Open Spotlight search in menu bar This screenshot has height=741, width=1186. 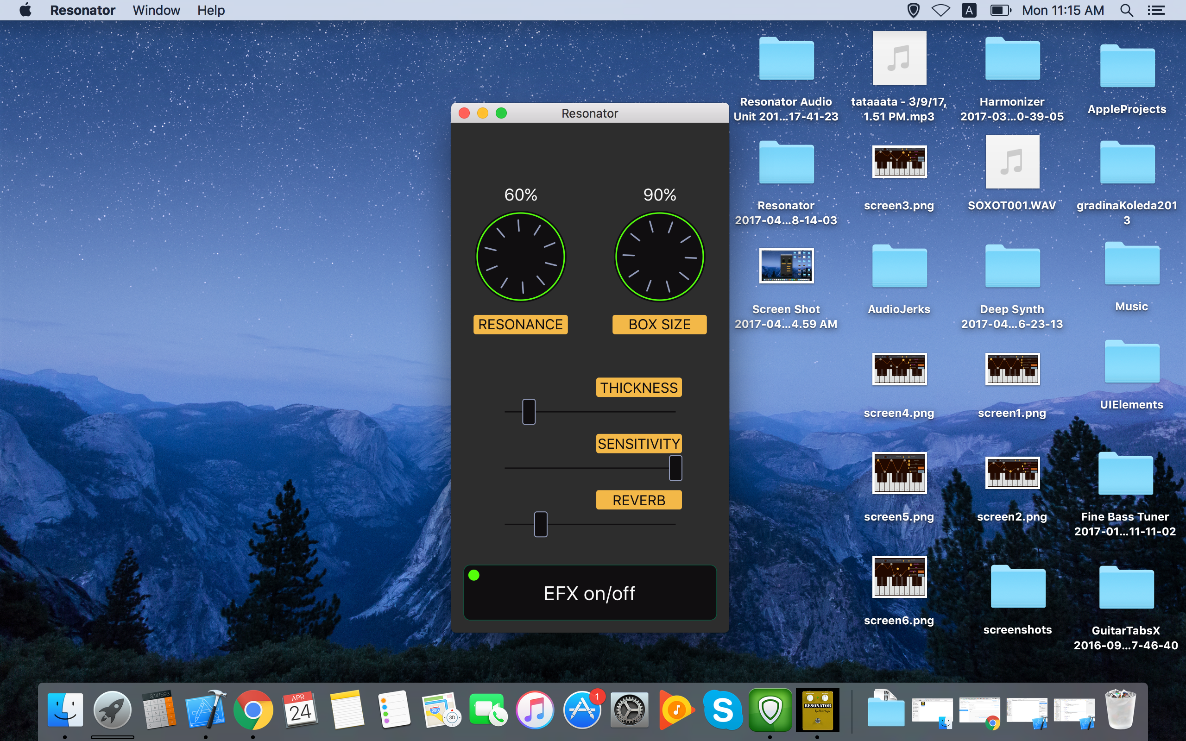pyautogui.click(x=1126, y=10)
